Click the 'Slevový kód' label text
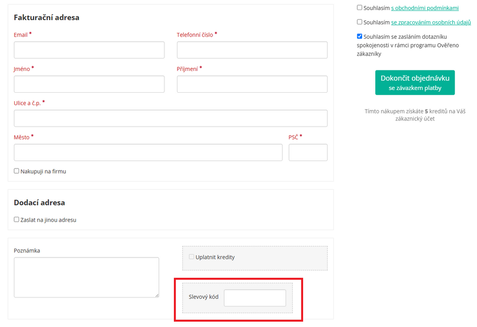The image size is (477, 327). click(204, 297)
